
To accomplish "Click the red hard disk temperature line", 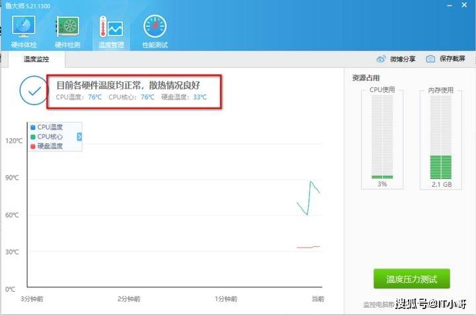I will pyautogui.click(x=307, y=247).
